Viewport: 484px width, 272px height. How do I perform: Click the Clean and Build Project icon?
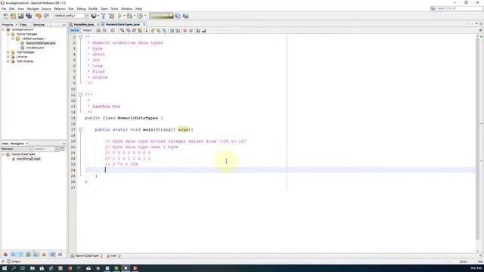[111, 16]
